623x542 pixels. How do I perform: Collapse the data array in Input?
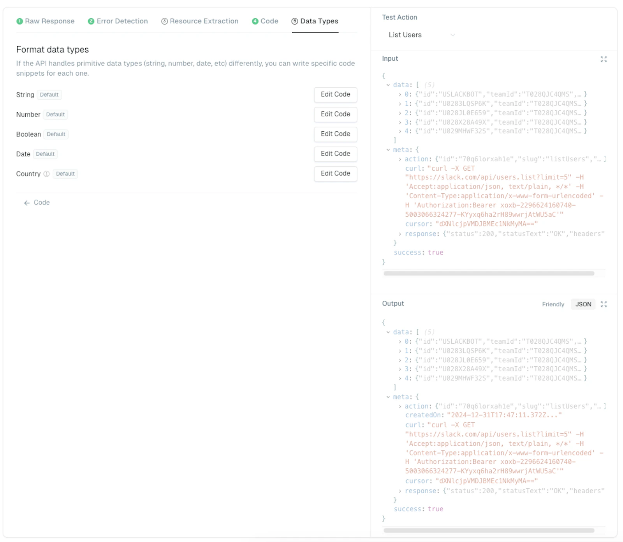tap(388, 85)
